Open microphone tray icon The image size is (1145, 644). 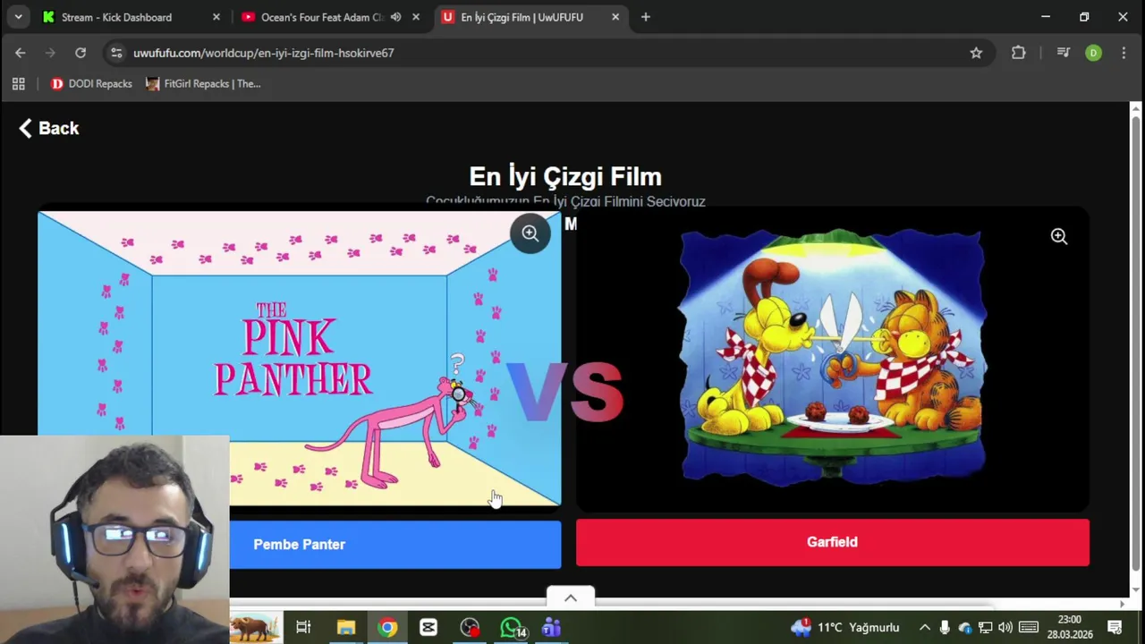click(944, 628)
